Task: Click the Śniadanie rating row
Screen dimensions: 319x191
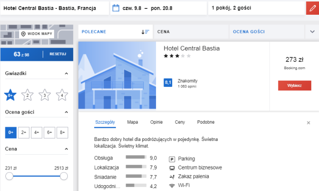Action: pyautogui.click(x=125, y=177)
